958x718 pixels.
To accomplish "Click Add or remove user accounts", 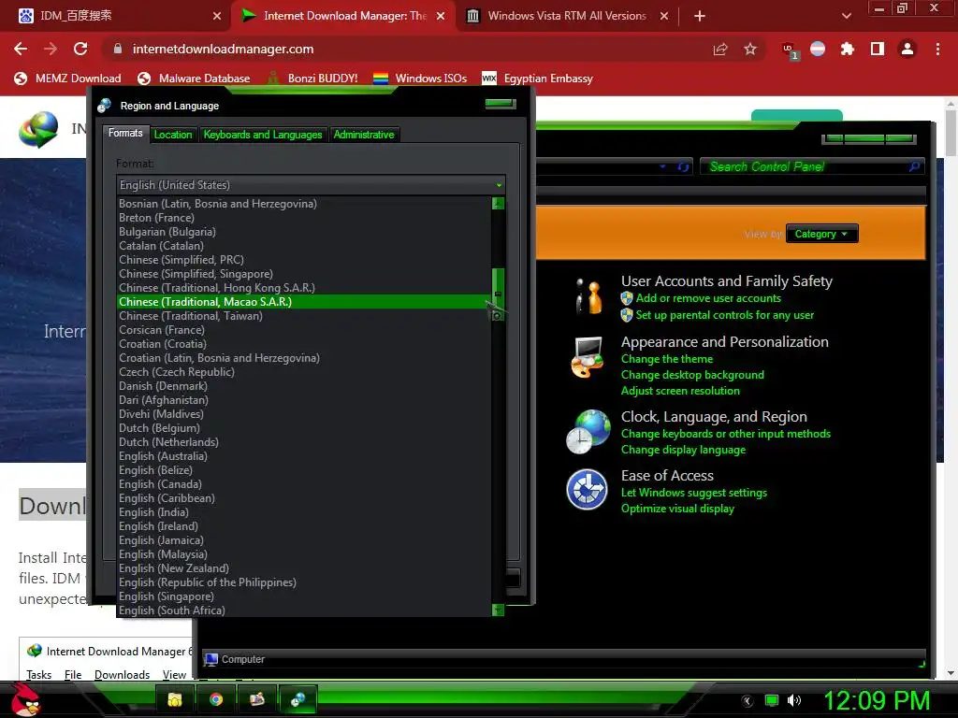I will click(x=708, y=298).
